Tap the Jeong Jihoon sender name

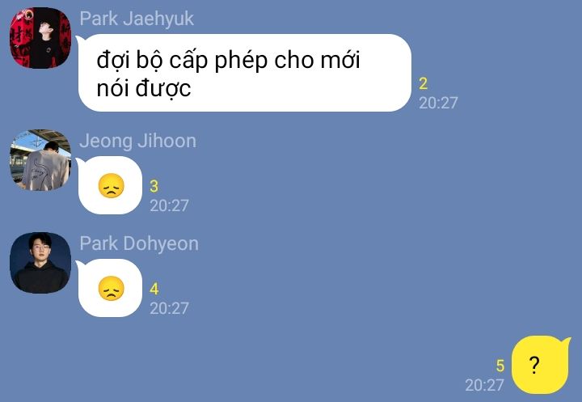pos(137,142)
